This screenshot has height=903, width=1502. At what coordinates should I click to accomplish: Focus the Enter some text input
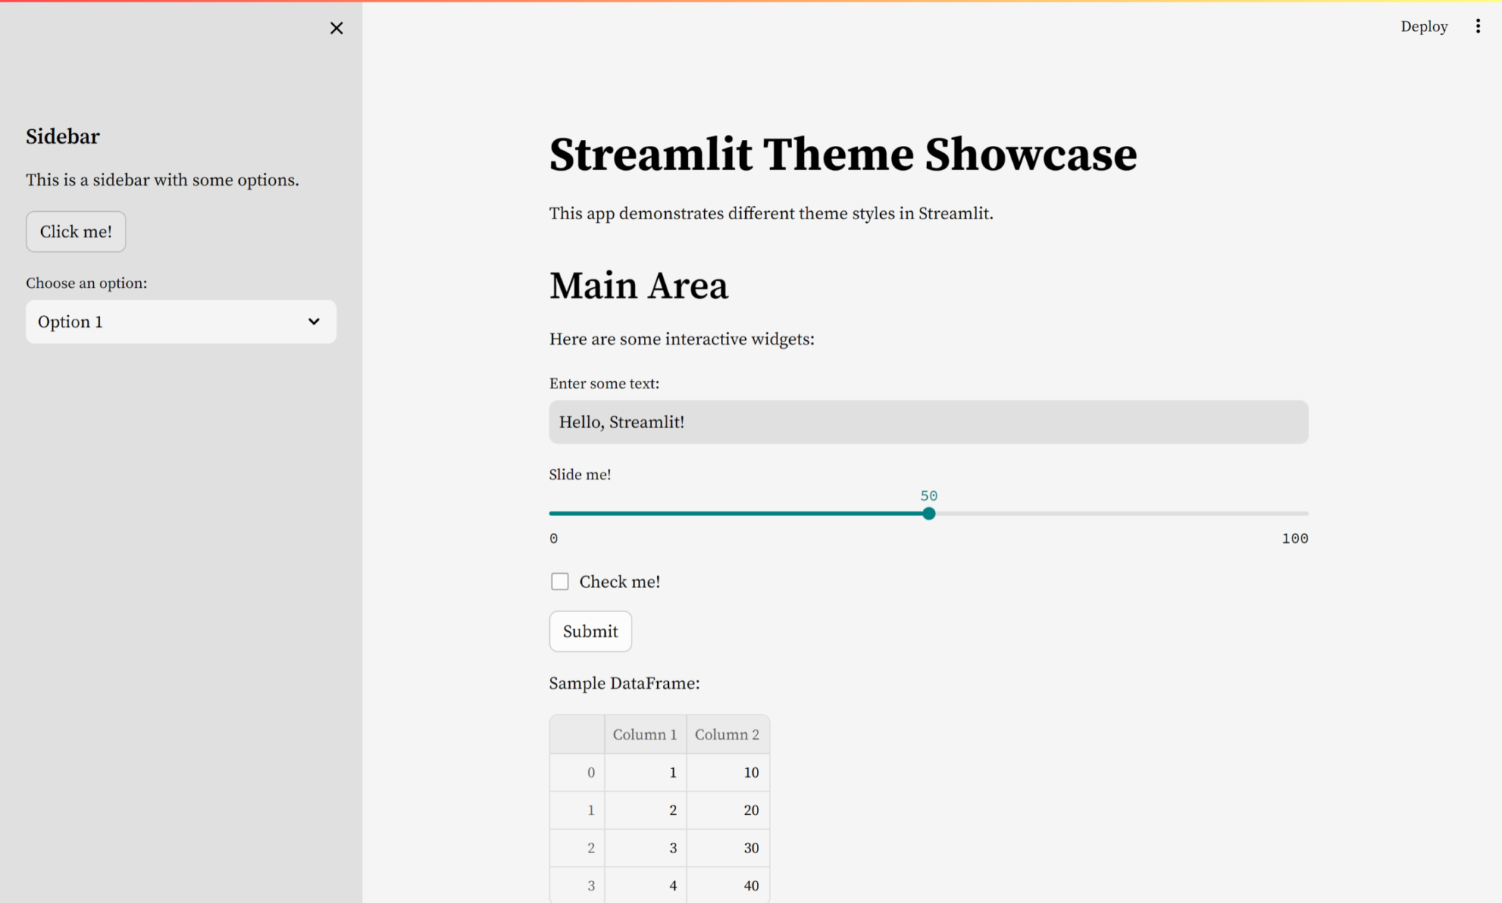pos(928,422)
